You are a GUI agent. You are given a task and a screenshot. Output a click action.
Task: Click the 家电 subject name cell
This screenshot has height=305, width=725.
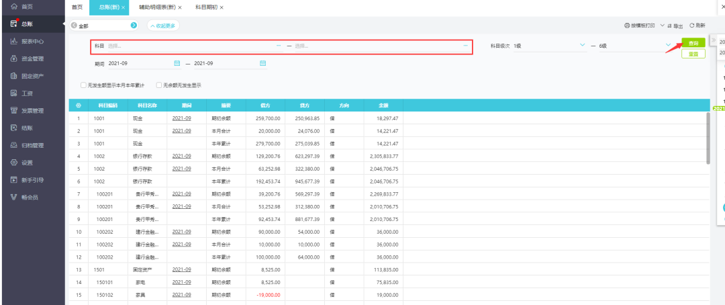pos(147,282)
